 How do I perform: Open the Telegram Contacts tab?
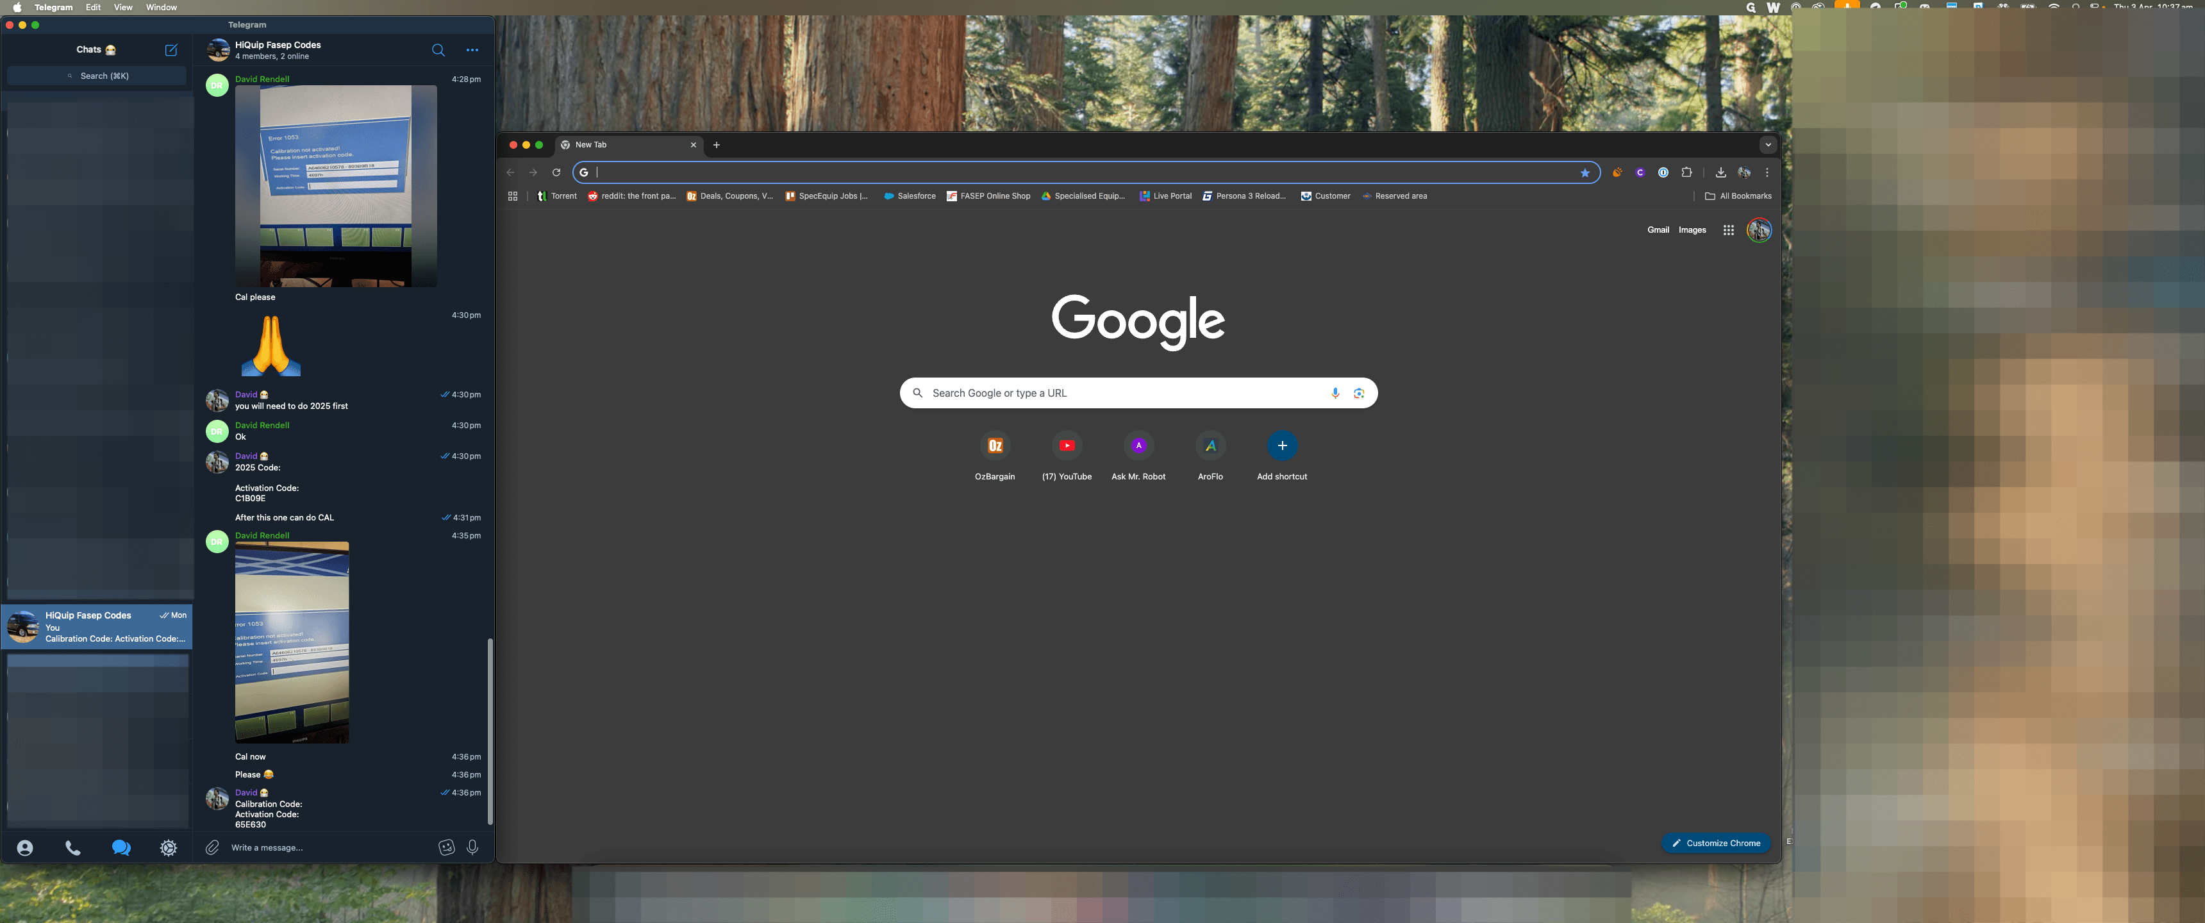(x=25, y=847)
